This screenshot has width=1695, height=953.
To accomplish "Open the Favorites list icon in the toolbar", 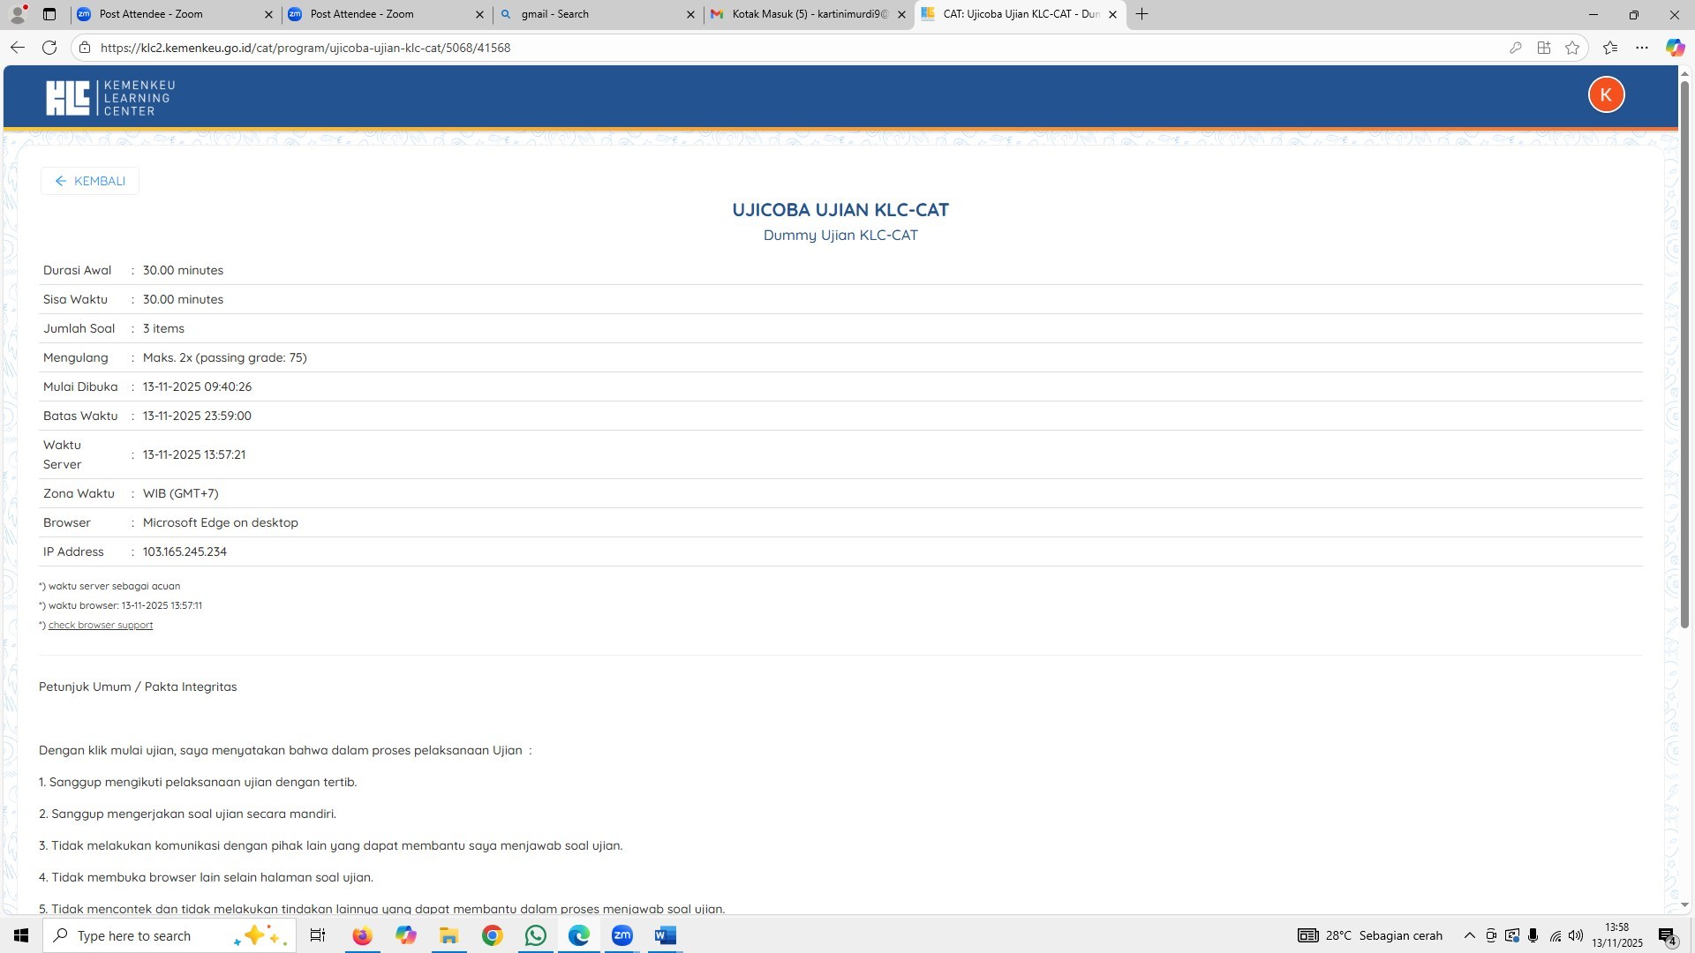I will pos(1609,48).
